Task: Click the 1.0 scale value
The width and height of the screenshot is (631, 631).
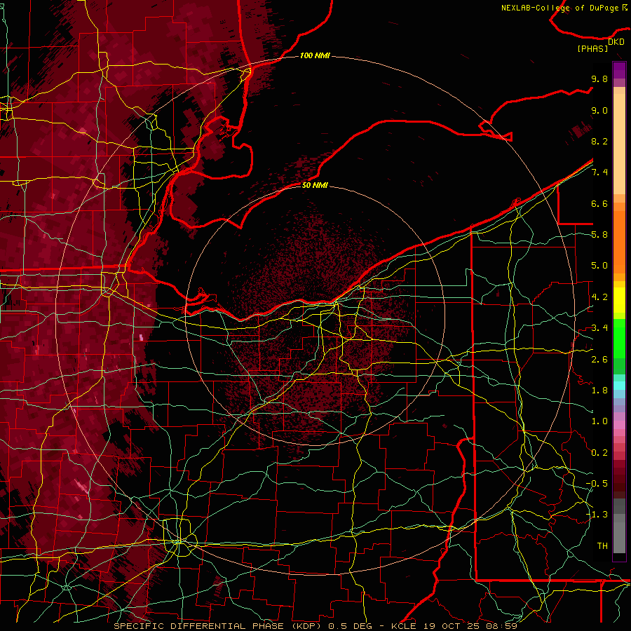Action: [599, 421]
